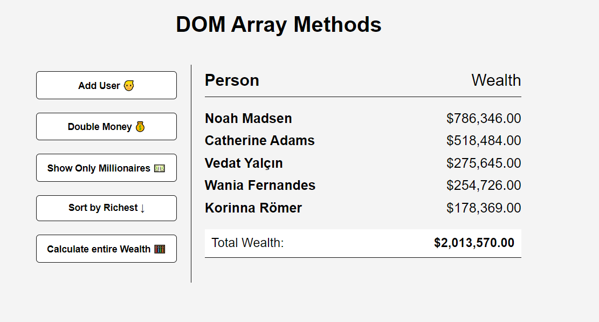Calculate the entire wealth total
The width and height of the screenshot is (599, 322).
point(106,249)
